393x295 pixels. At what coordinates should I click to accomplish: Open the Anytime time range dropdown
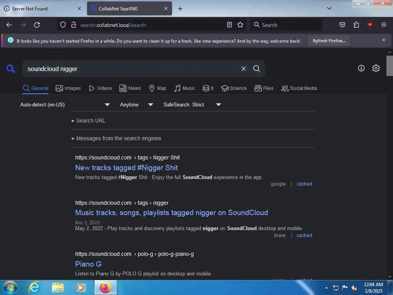click(x=136, y=104)
